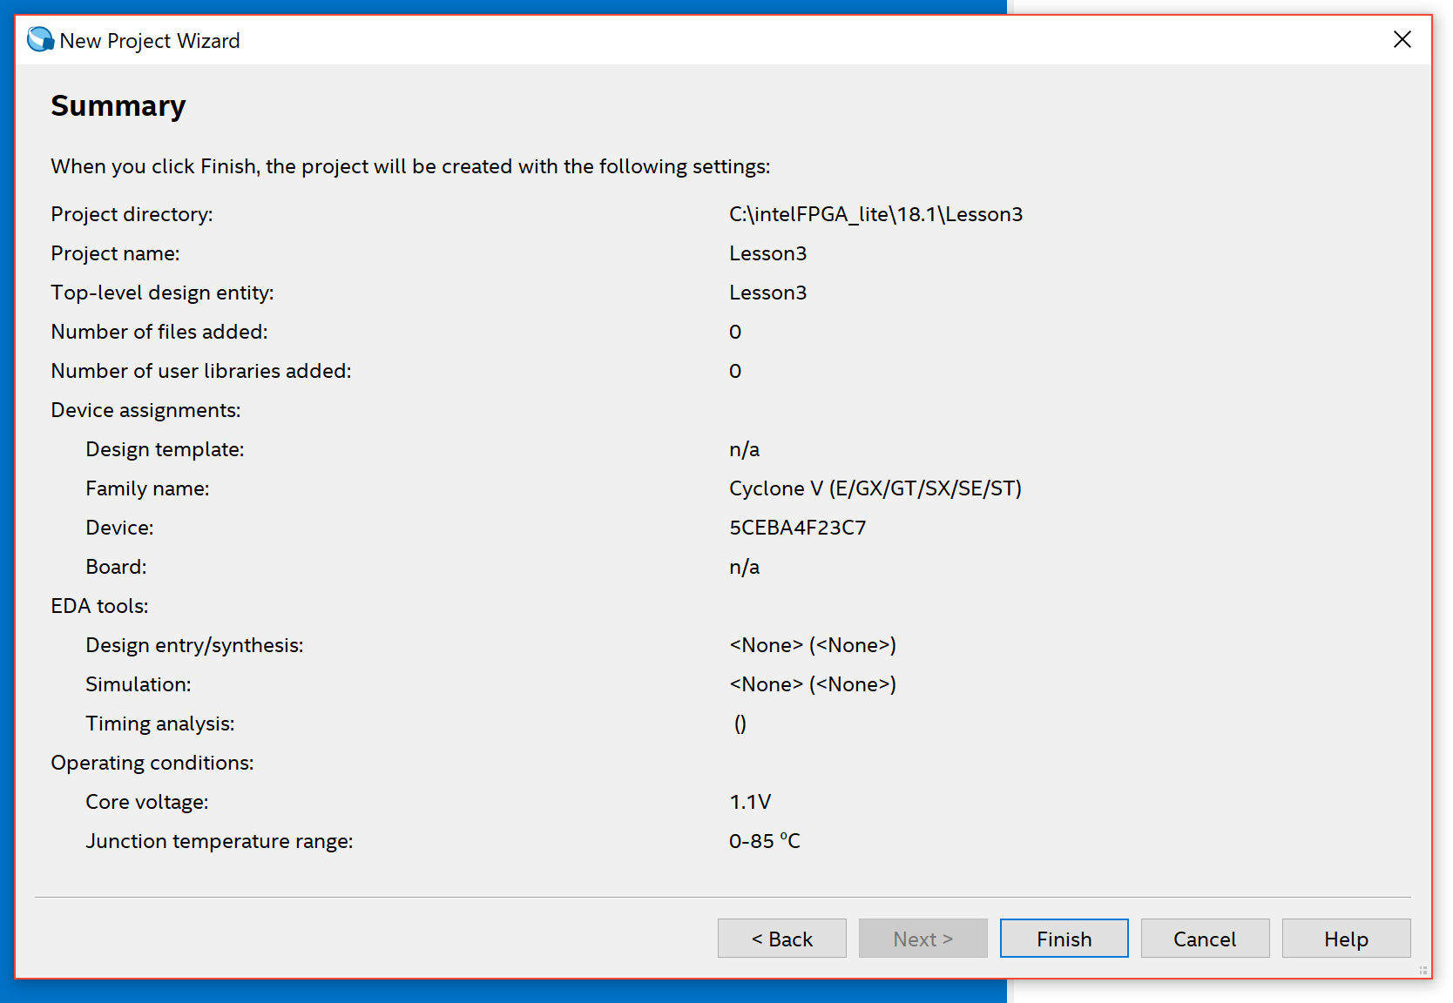
Task: Click the device value 5CEBA4F23C7
Action: point(797,528)
